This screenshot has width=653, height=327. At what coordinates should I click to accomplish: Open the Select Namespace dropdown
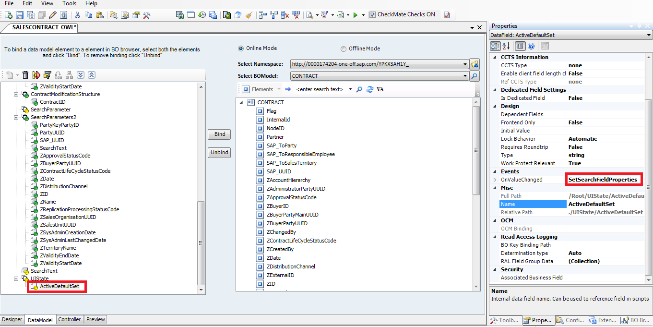coord(465,64)
